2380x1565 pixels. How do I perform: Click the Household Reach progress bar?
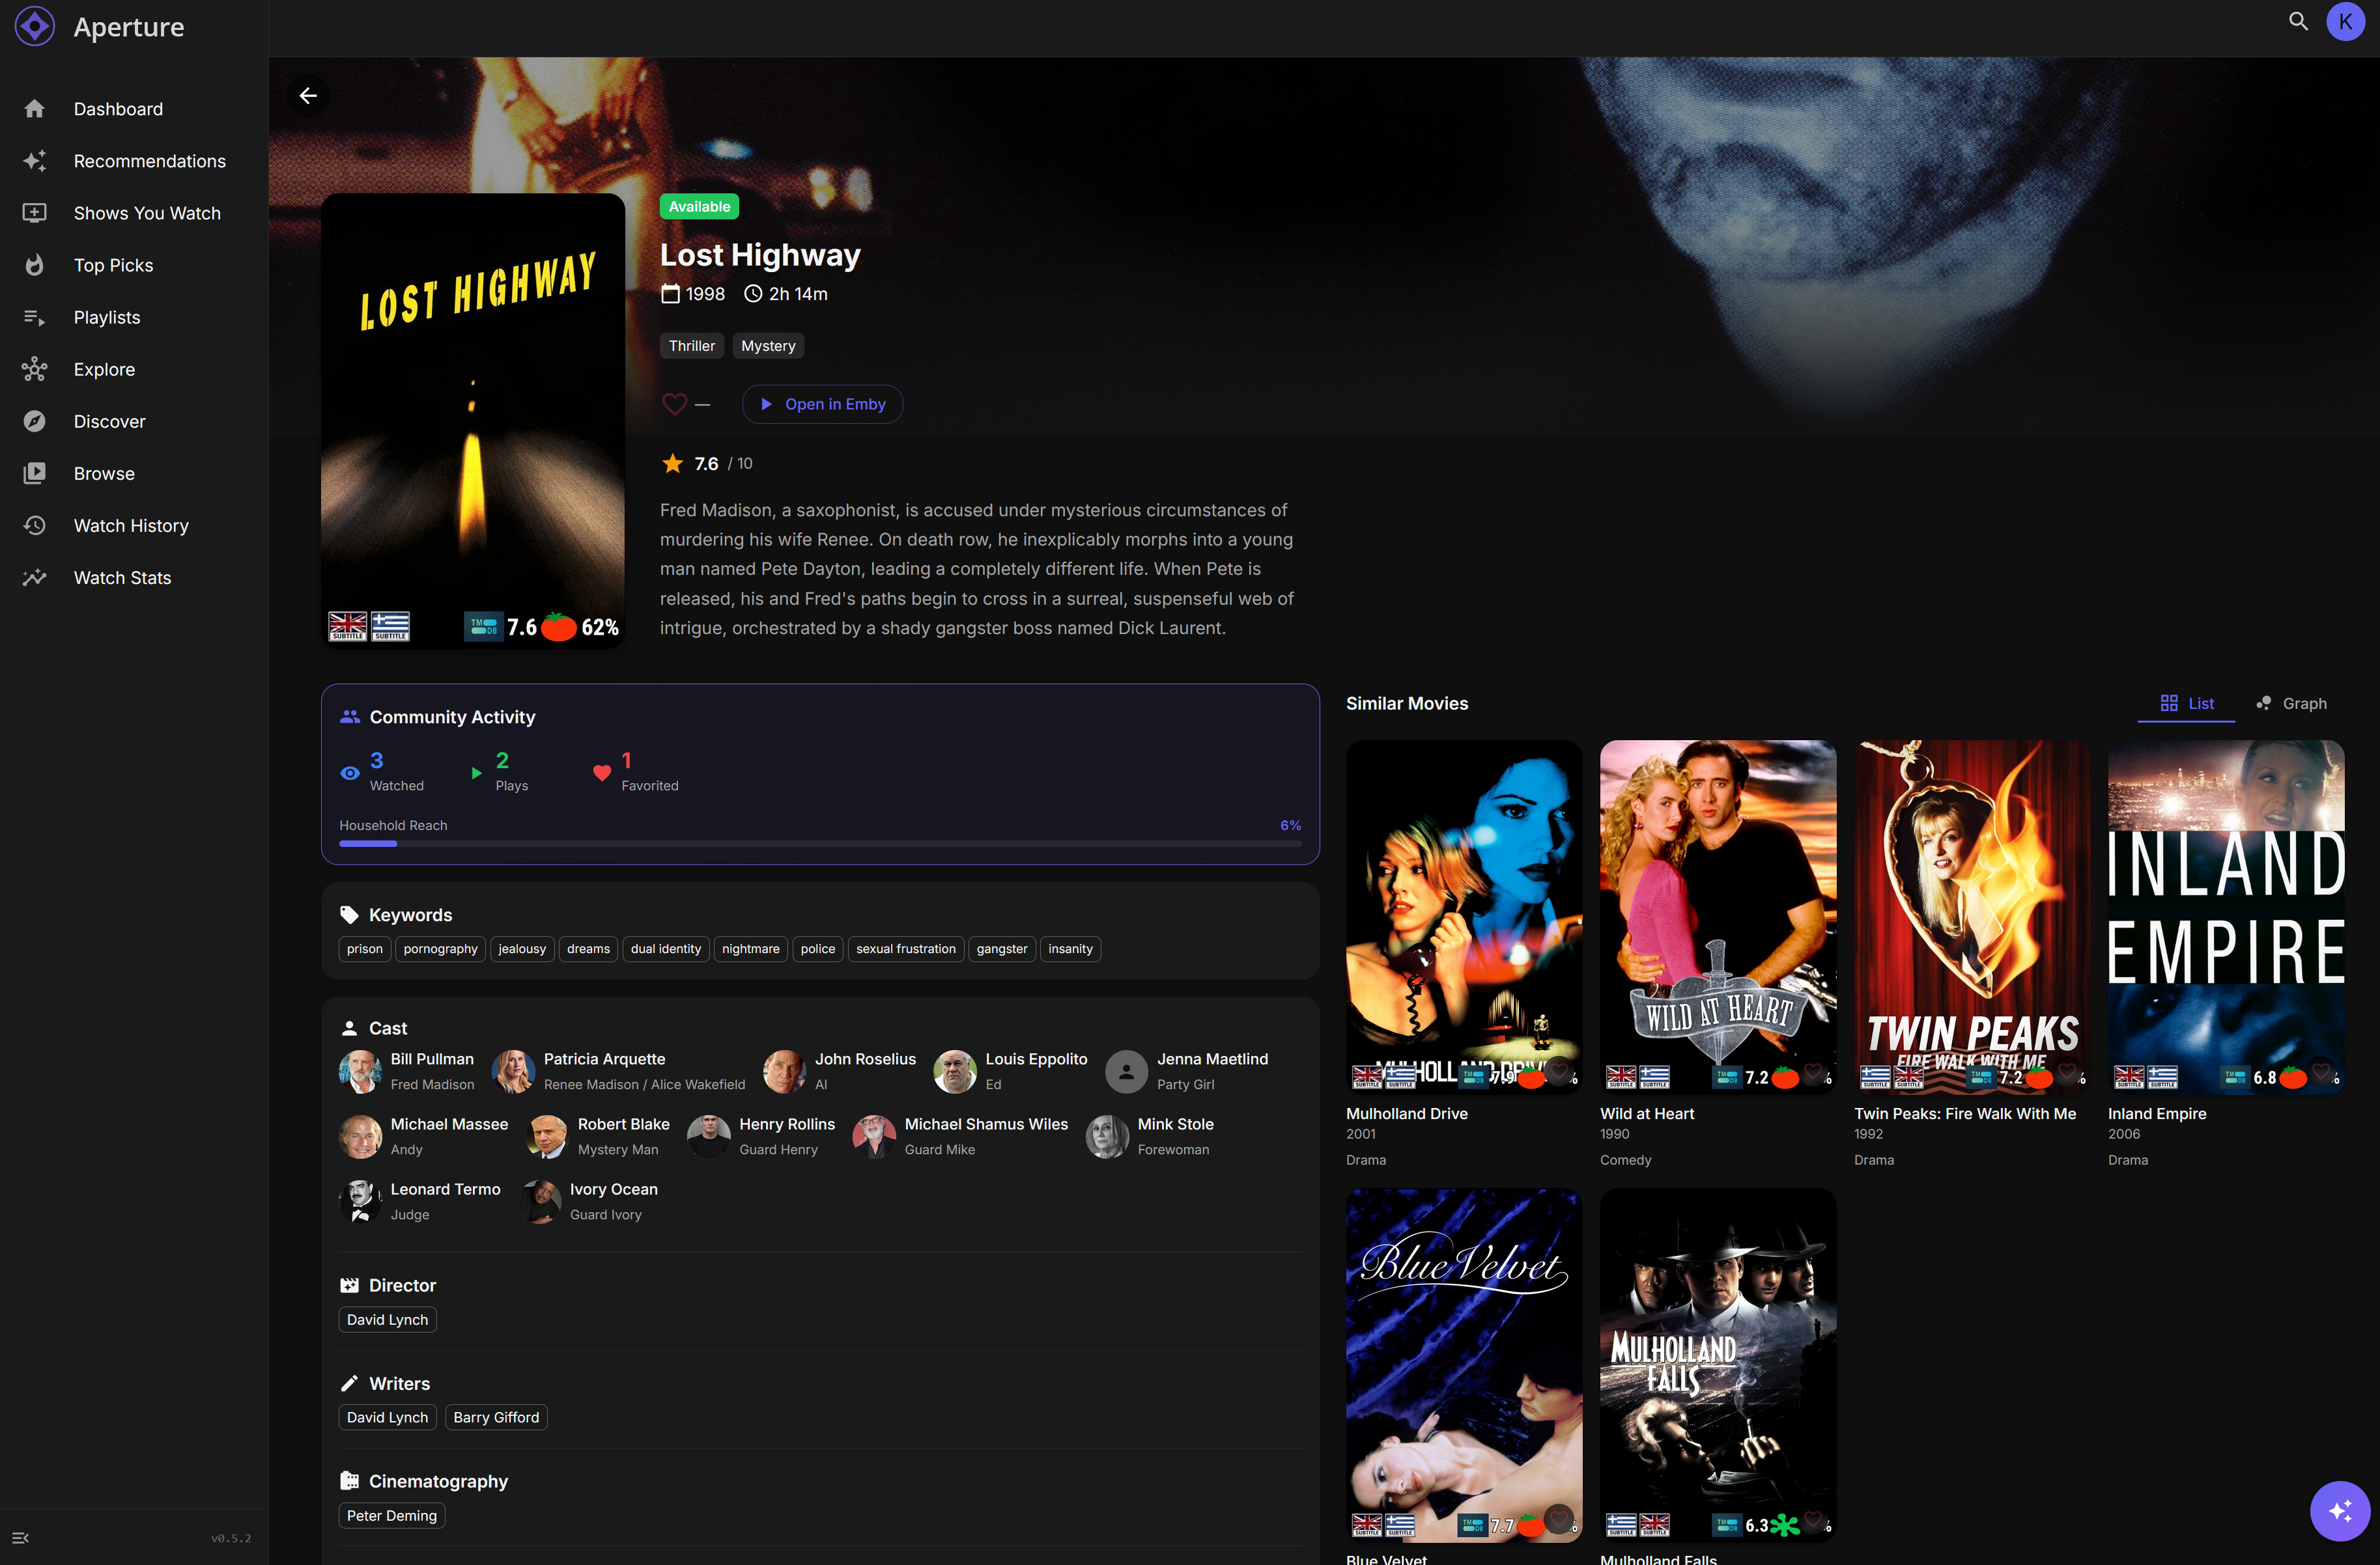coord(819,844)
